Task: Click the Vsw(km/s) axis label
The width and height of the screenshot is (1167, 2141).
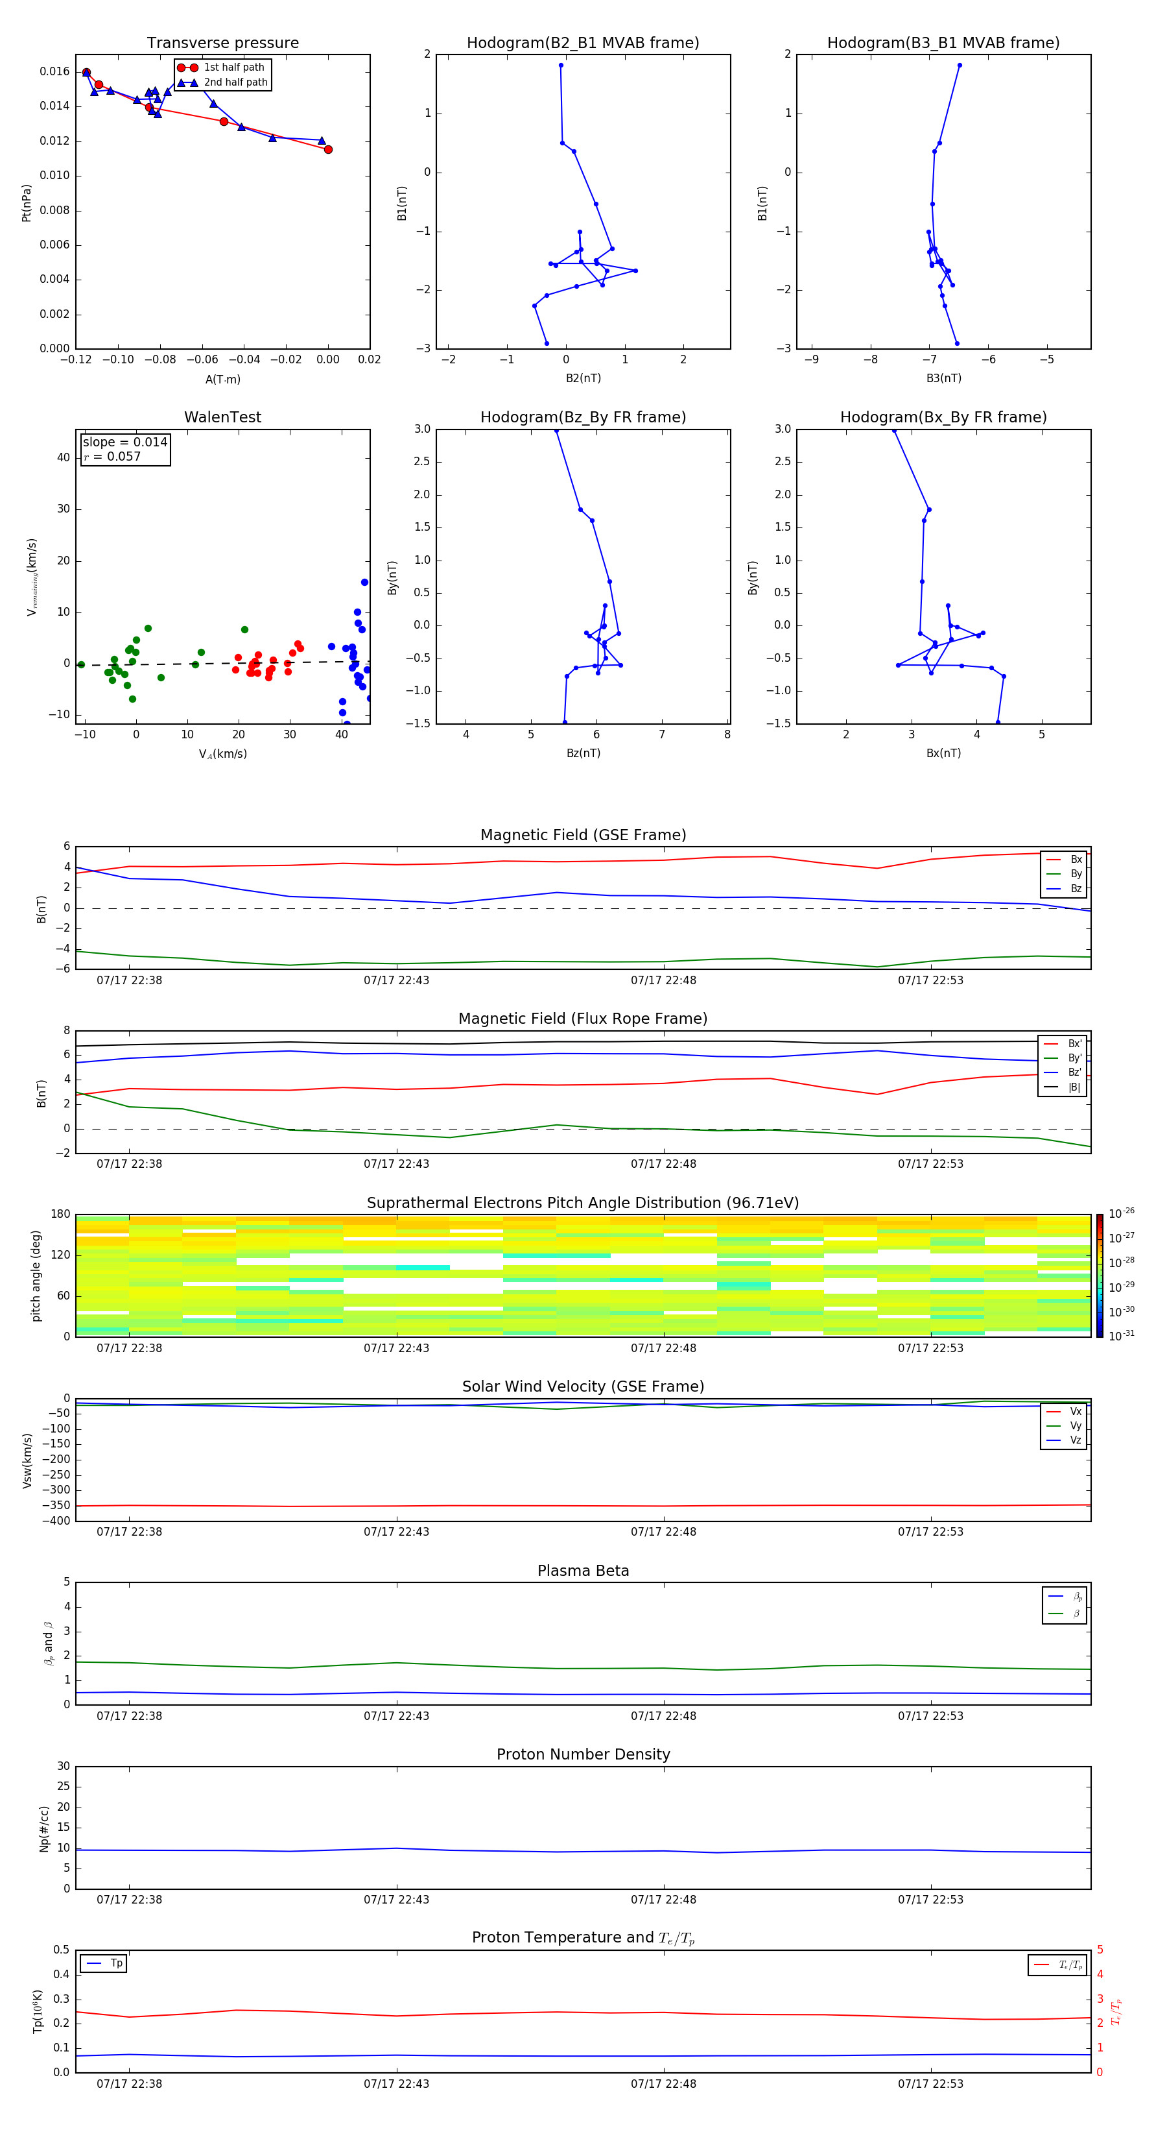Action: point(27,1460)
